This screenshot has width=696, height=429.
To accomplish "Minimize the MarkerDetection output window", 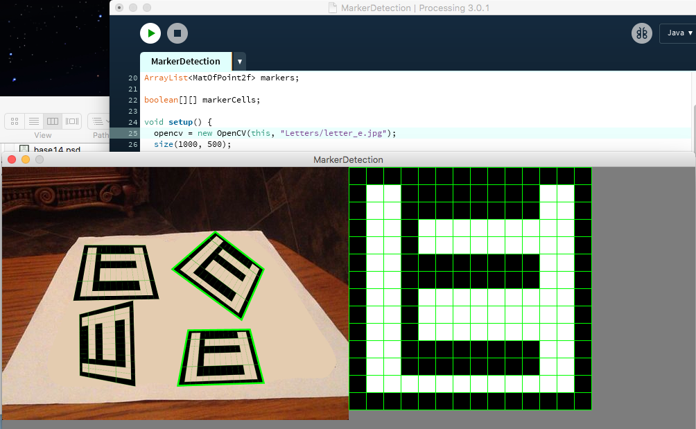I will click(x=26, y=159).
